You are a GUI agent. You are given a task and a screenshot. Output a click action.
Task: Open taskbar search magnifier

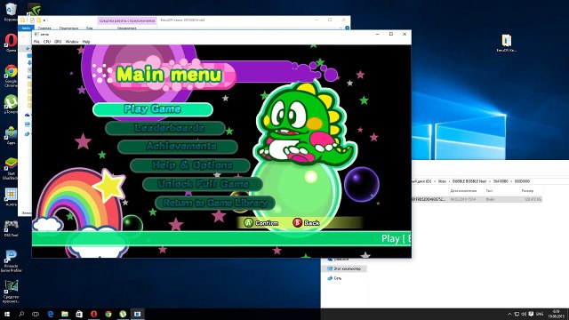pos(21,314)
